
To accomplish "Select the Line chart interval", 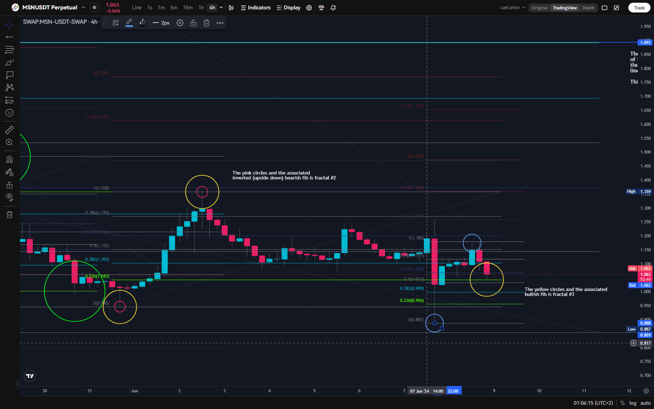I will 137,8.
